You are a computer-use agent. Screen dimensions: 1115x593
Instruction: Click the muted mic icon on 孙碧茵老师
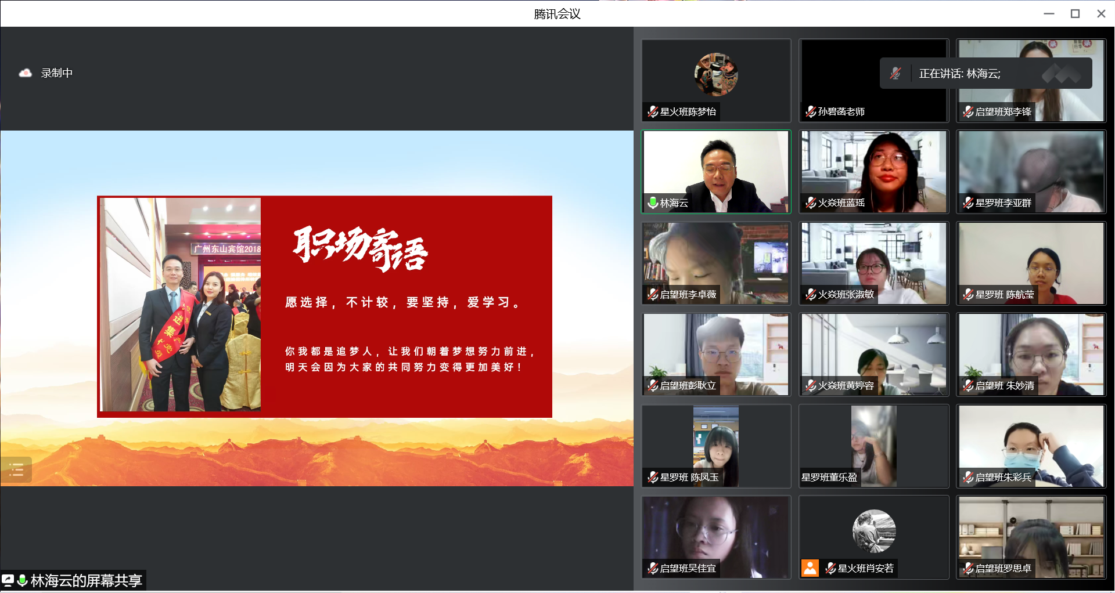tap(811, 111)
